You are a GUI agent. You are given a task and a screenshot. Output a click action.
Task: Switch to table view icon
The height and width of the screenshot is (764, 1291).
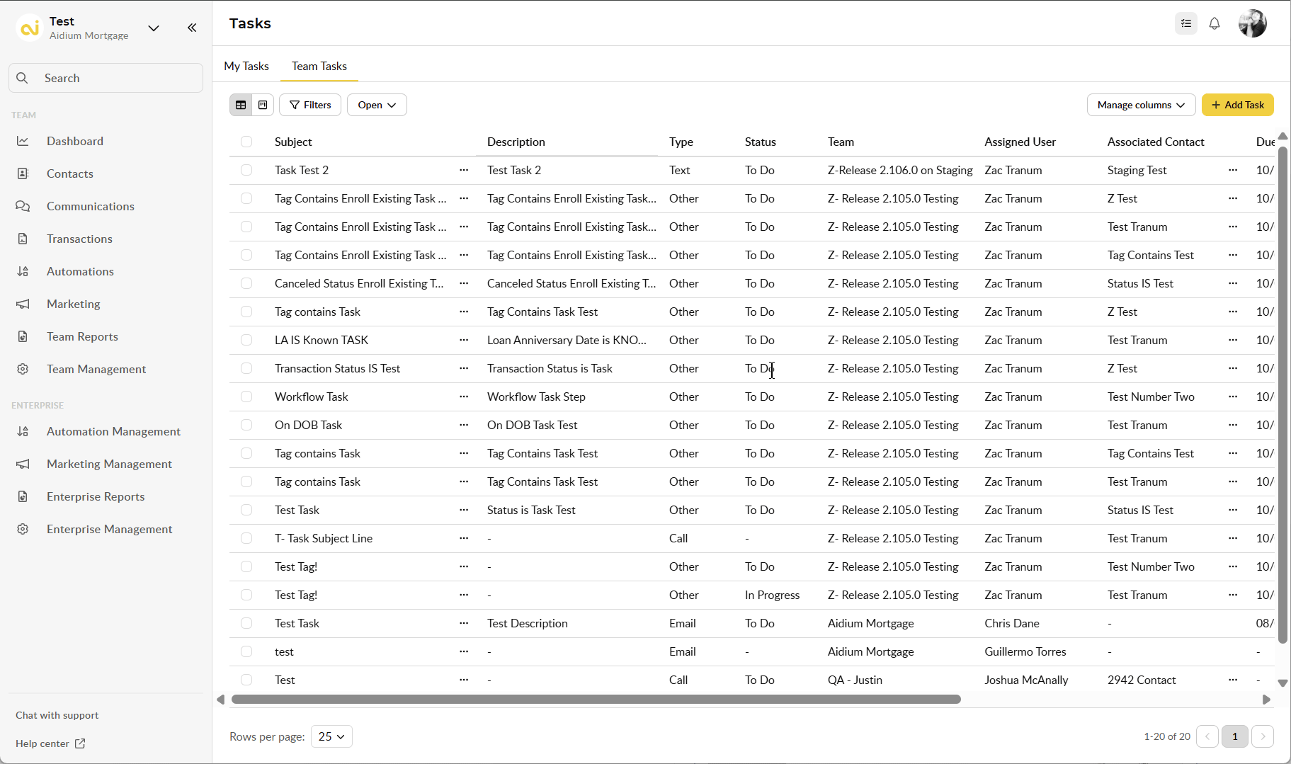(241, 105)
